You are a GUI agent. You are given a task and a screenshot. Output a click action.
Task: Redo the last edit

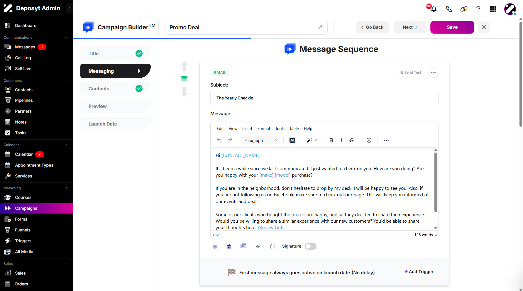[230, 140]
